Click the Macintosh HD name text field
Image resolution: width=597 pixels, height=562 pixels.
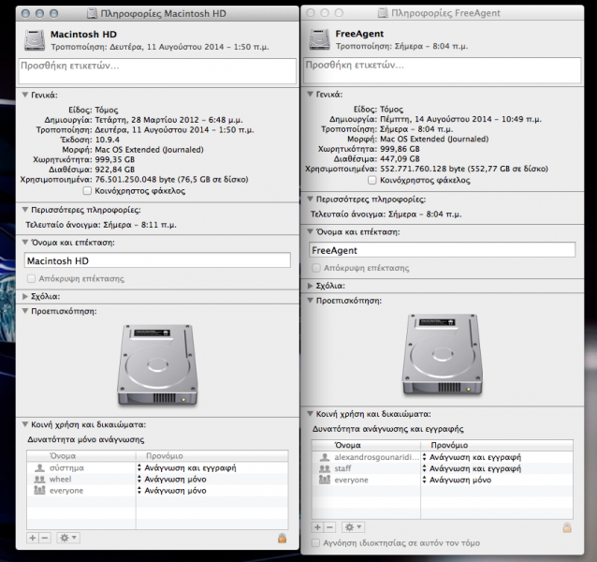coord(157,261)
